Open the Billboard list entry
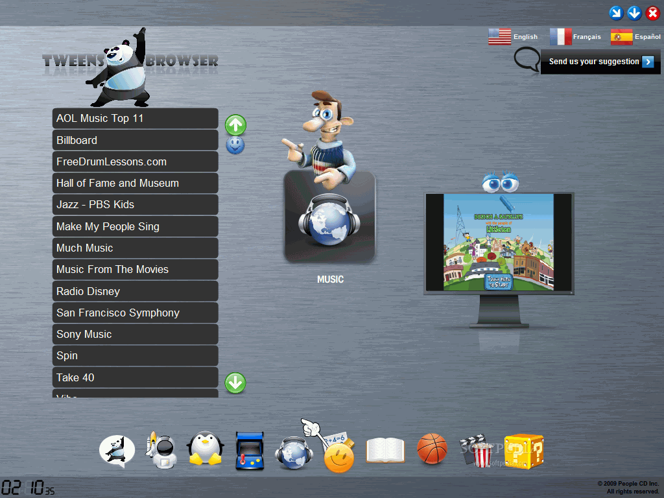This screenshot has height=498, width=664. [135, 140]
